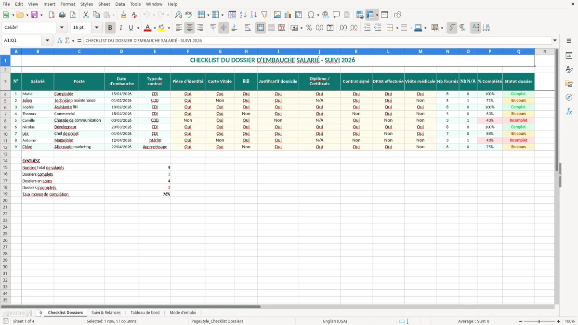Expand the Name Box dropdown
The width and height of the screenshot is (578, 325).
[x=47, y=41]
